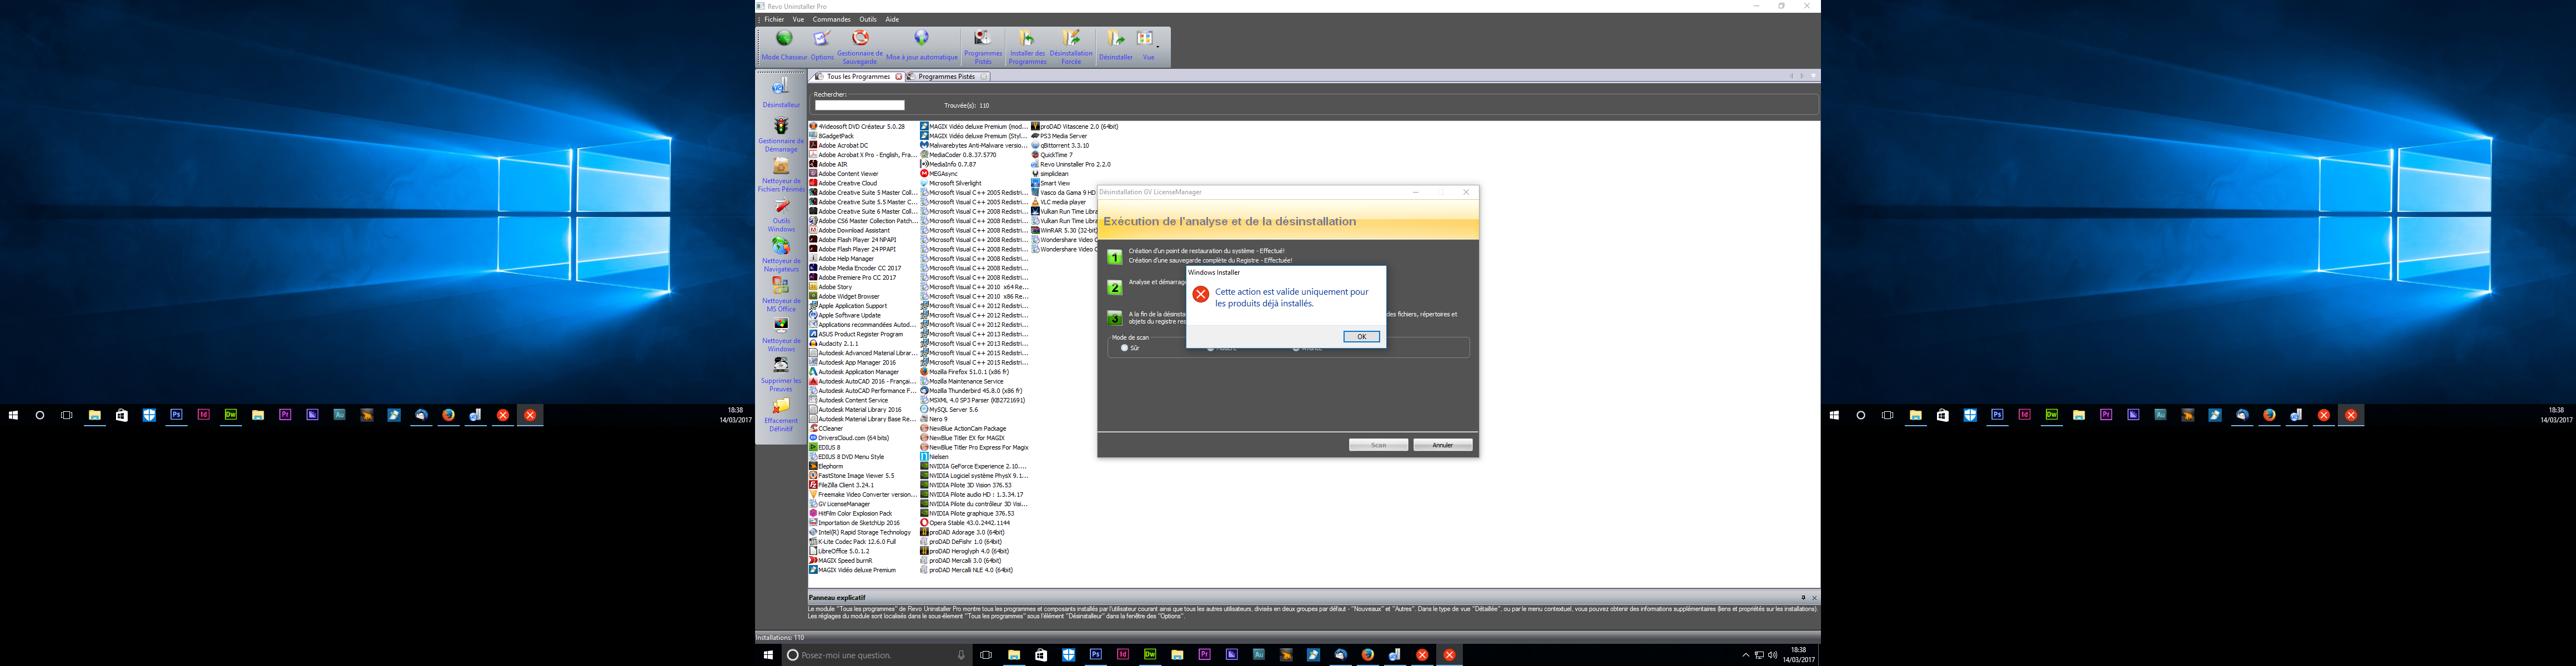Select Microsoft Silverlight in the list

(951, 183)
